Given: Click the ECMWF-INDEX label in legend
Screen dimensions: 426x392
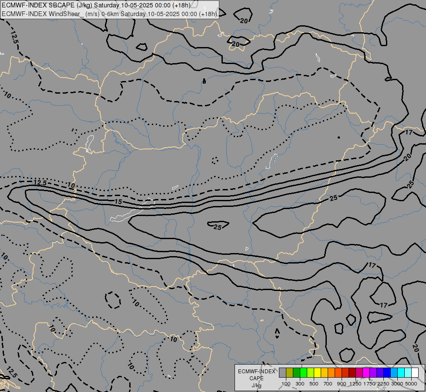Looking at the screenshot, I should (x=256, y=372).
